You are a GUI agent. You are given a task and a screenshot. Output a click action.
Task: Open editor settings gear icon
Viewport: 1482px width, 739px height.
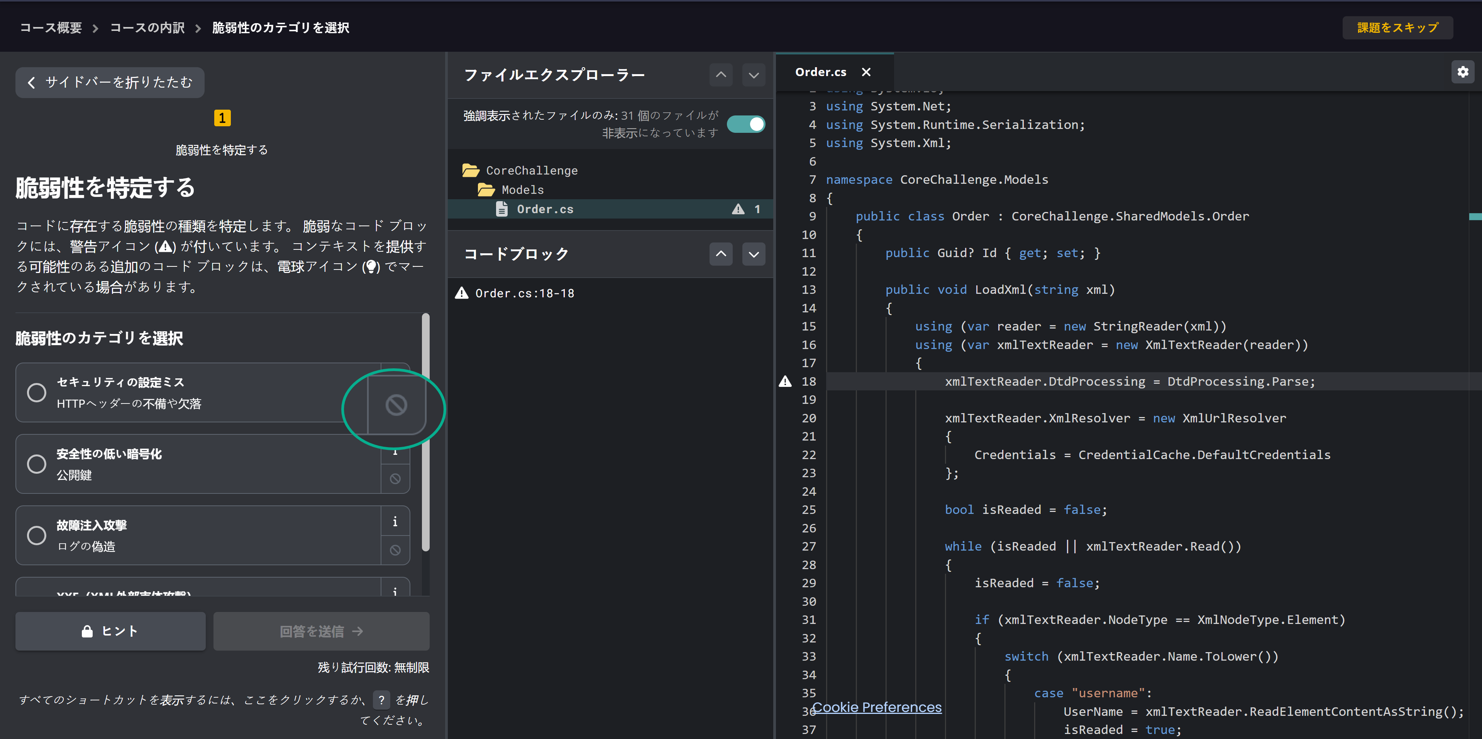[x=1462, y=72]
